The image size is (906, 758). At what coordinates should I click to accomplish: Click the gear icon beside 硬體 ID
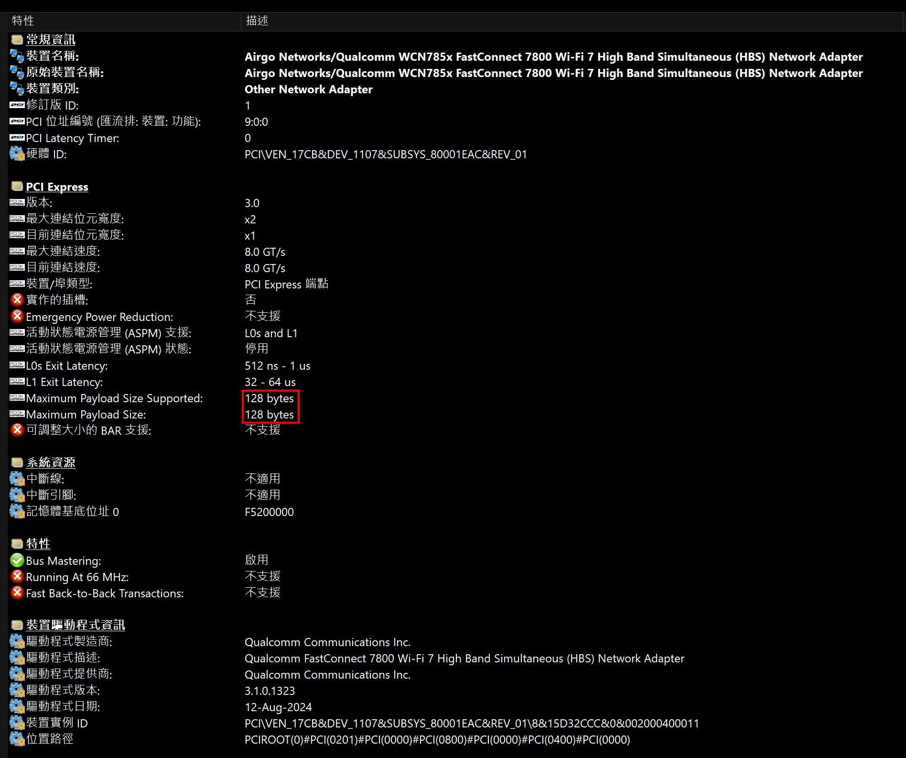tap(17, 154)
